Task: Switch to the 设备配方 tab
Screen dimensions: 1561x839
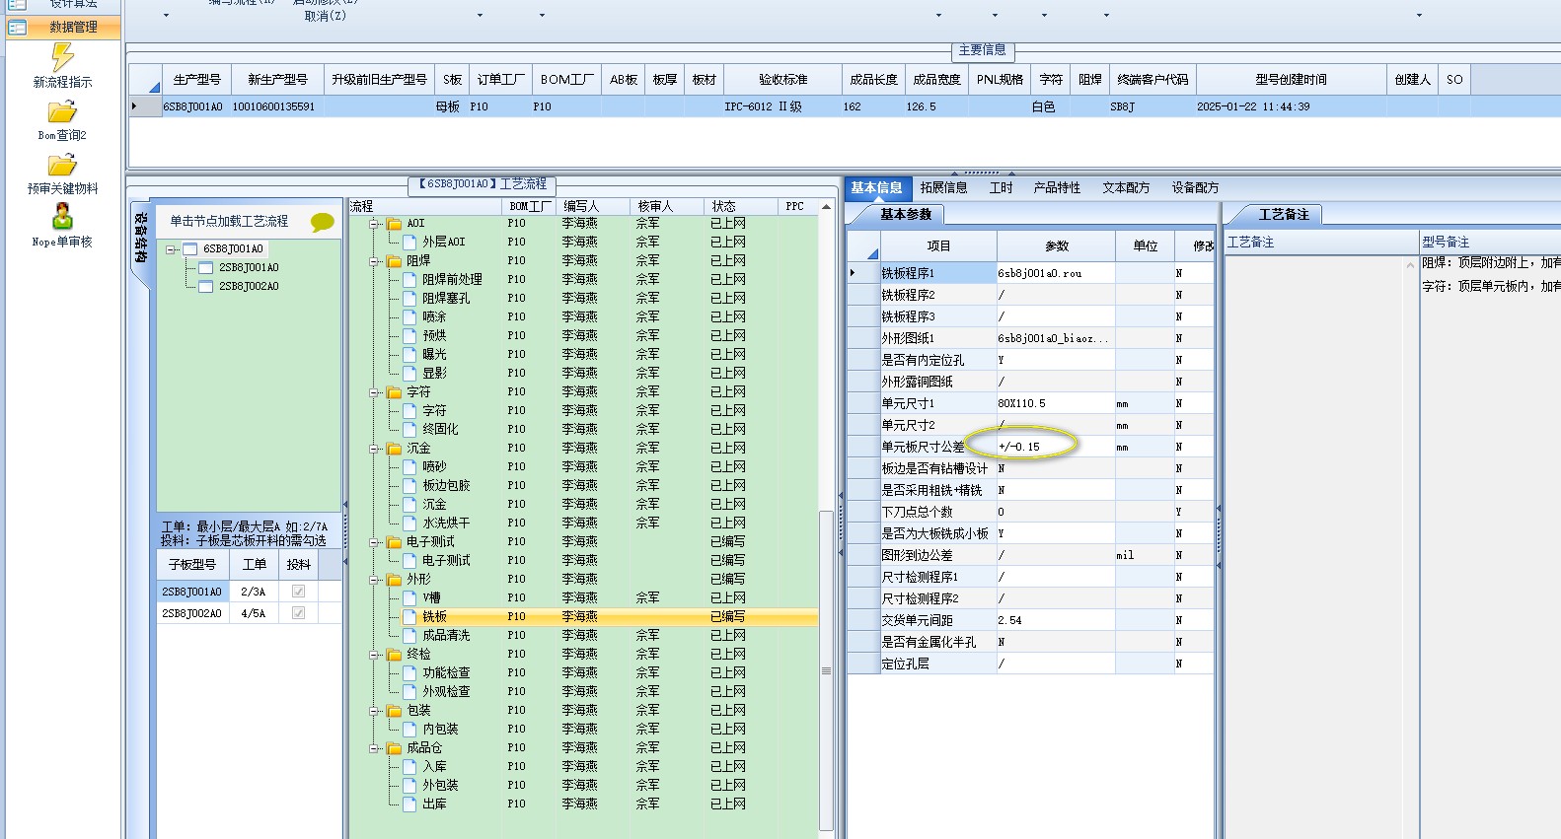Action: [x=1195, y=187]
